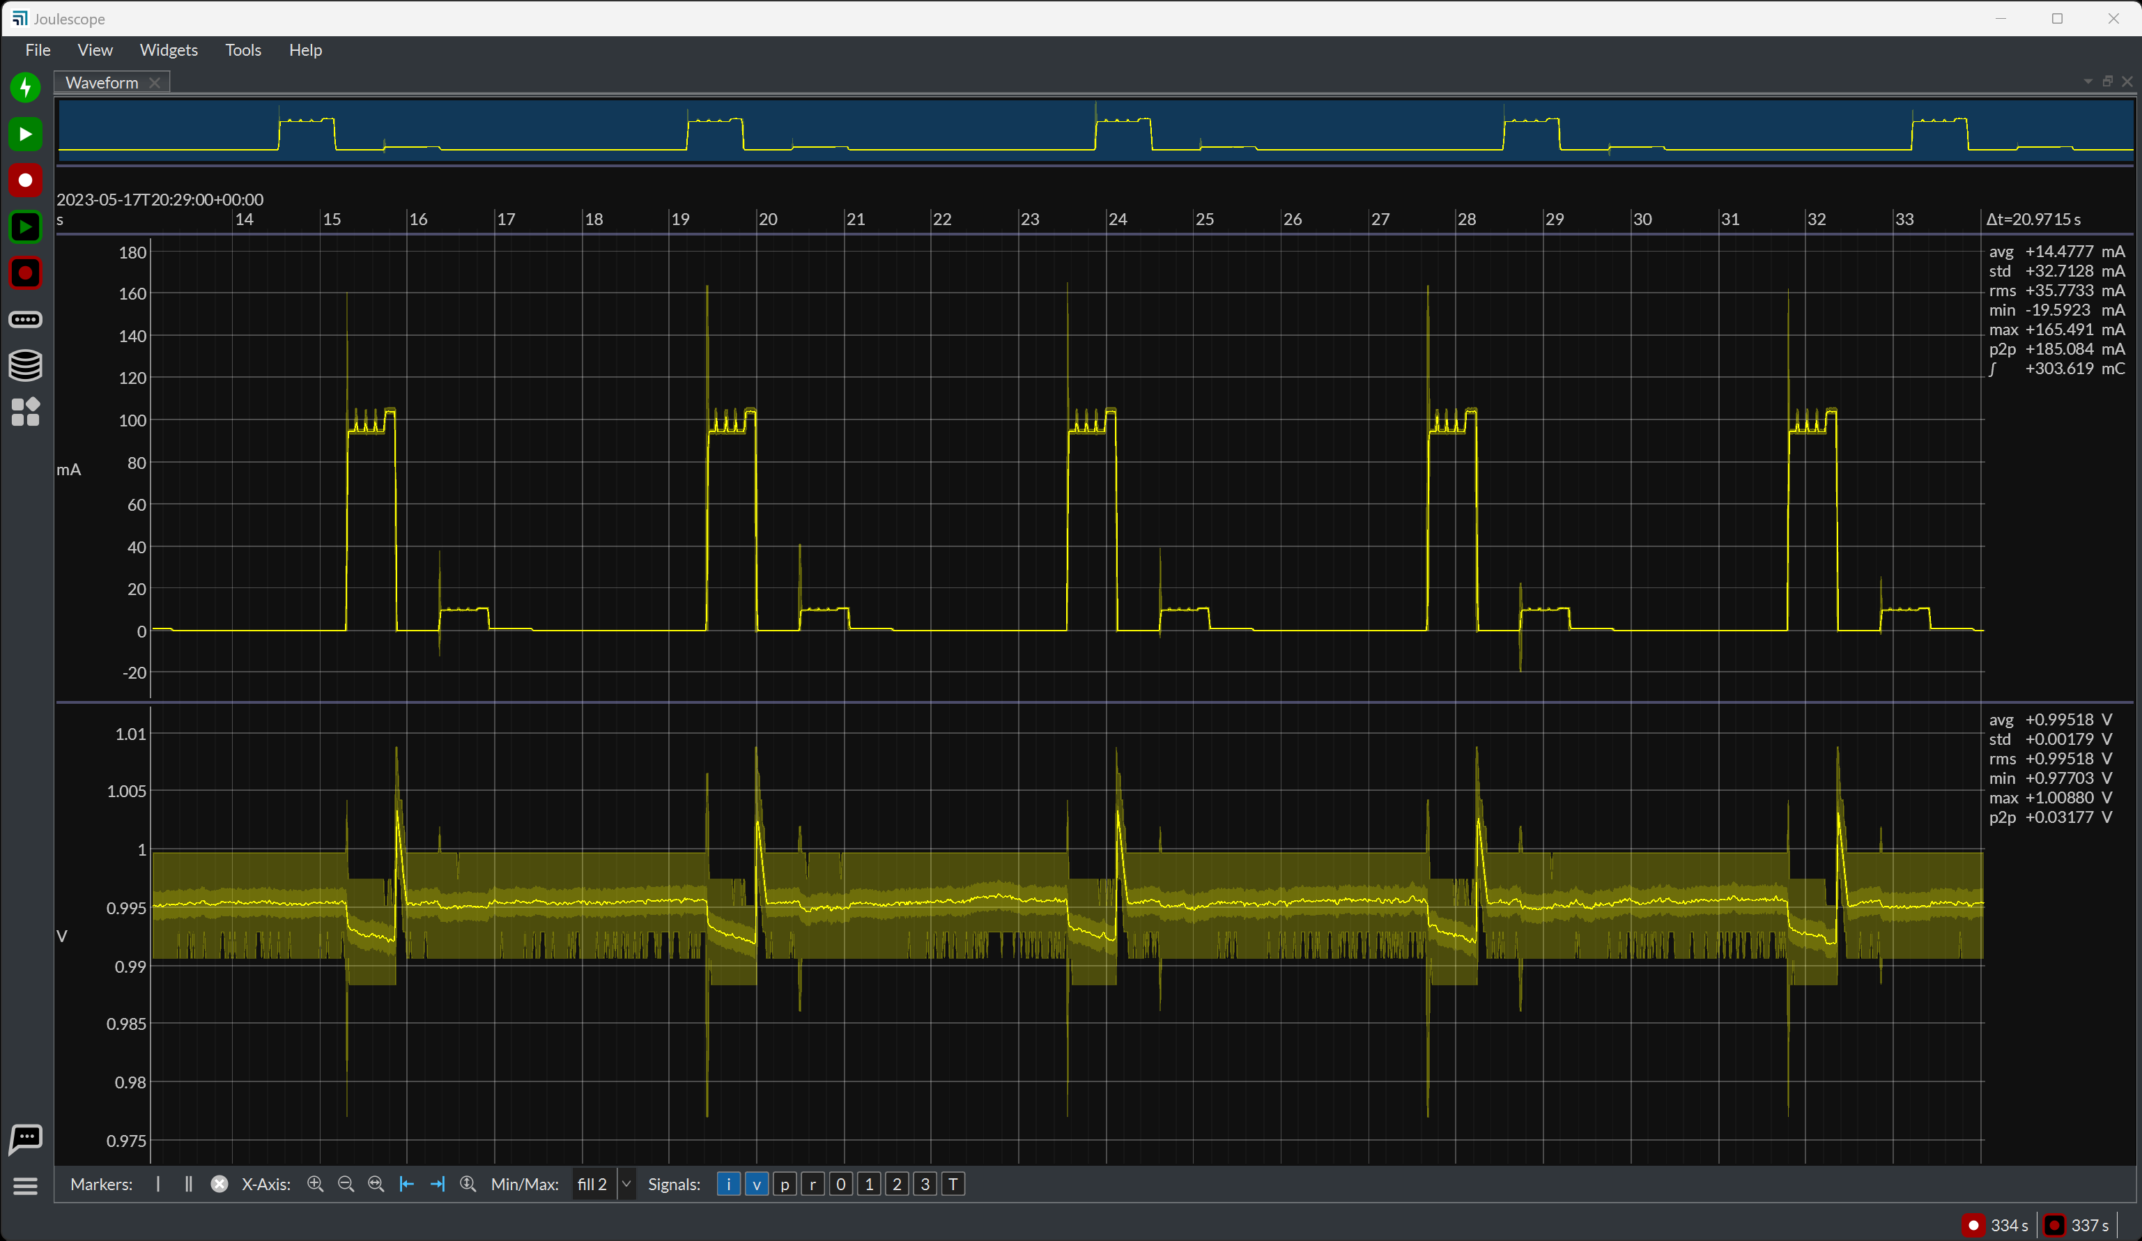Add a single marker
The image size is (2142, 1241).
tap(158, 1184)
